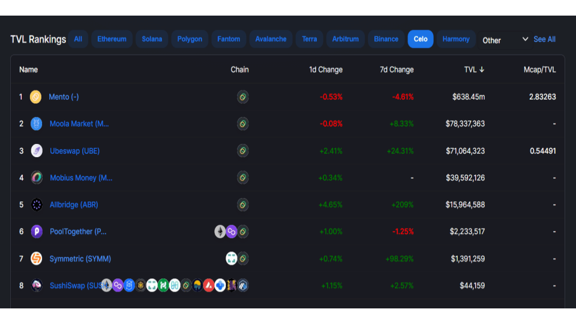
Task: Click the Allbridge logo icon
Action: click(x=37, y=205)
